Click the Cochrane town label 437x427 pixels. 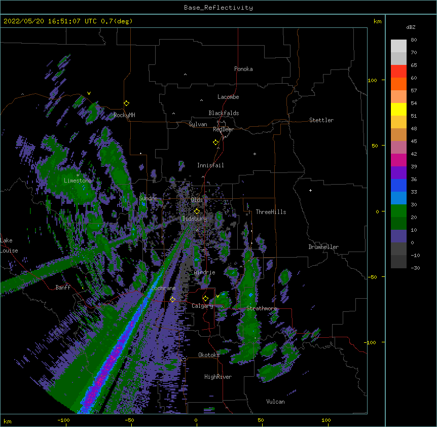(163, 288)
